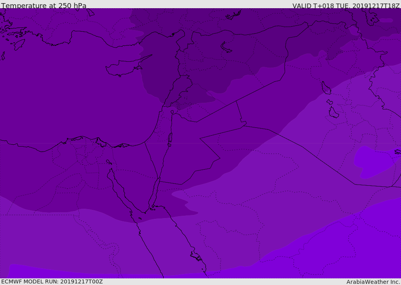
Task: Click the Dead Sea outline on the map
Action: (170, 139)
